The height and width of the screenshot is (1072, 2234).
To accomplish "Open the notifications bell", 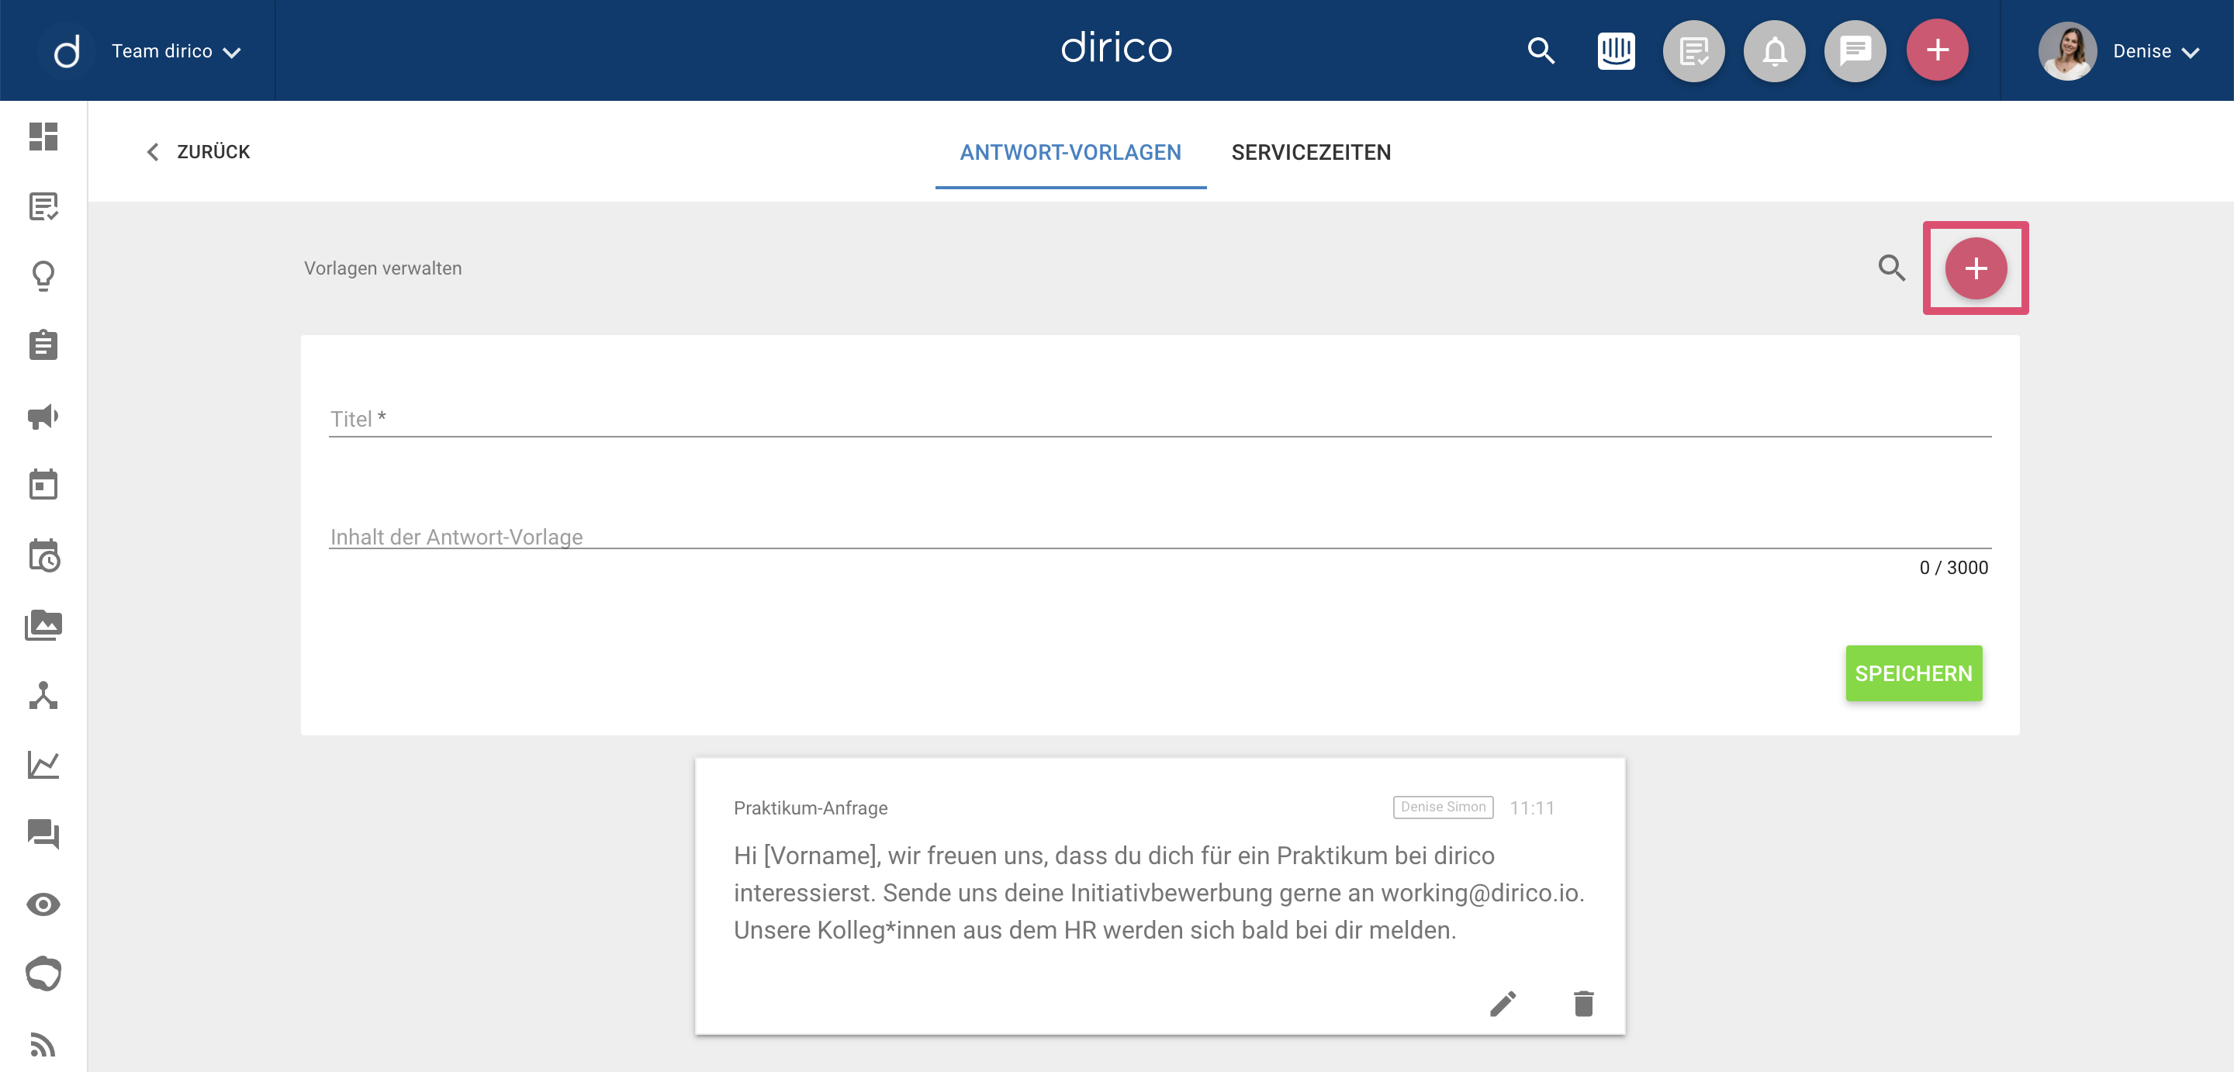I will (x=1774, y=51).
